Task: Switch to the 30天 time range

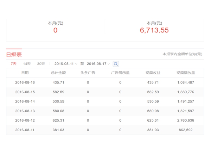Action: point(41,64)
